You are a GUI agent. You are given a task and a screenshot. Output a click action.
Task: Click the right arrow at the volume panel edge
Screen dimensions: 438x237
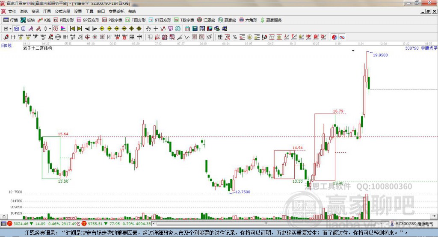pyautogui.click(x=434, y=216)
